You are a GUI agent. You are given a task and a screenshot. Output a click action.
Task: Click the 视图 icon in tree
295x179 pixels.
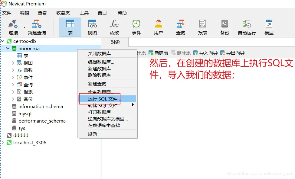19,63
